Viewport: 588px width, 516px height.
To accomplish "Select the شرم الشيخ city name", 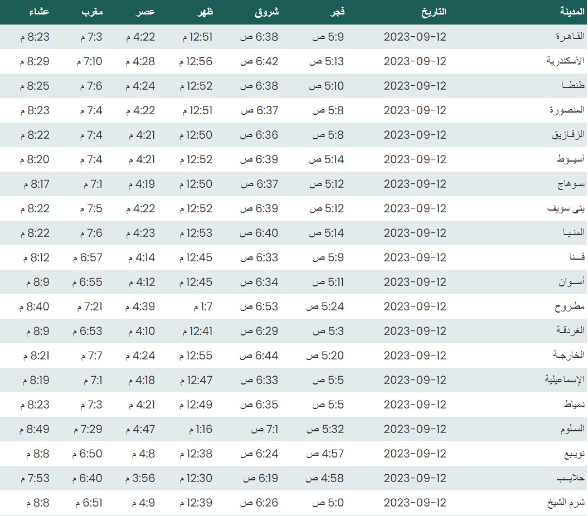I will [565, 503].
